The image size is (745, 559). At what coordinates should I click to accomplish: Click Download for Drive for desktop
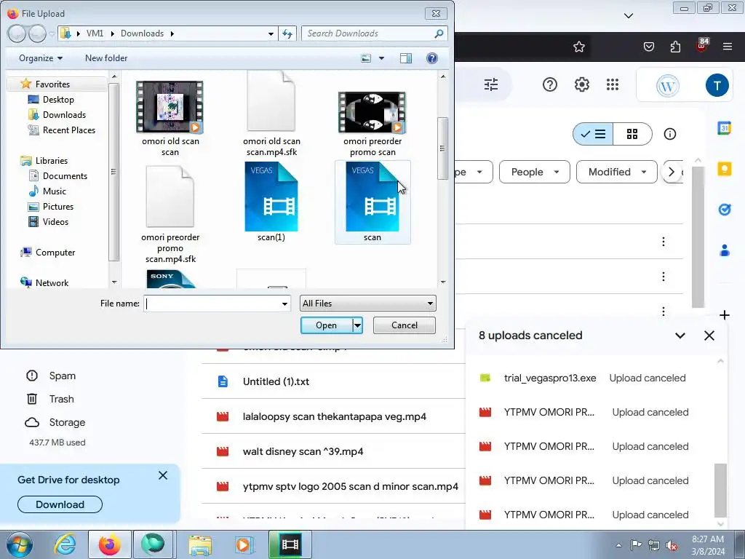(x=60, y=504)
